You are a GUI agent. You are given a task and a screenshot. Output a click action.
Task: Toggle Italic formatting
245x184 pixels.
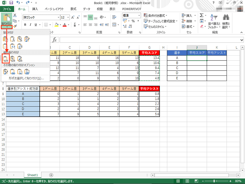pos(31,25)
